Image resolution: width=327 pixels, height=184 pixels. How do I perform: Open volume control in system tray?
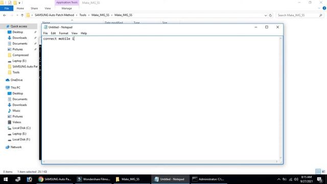click(x=296, y=179)
